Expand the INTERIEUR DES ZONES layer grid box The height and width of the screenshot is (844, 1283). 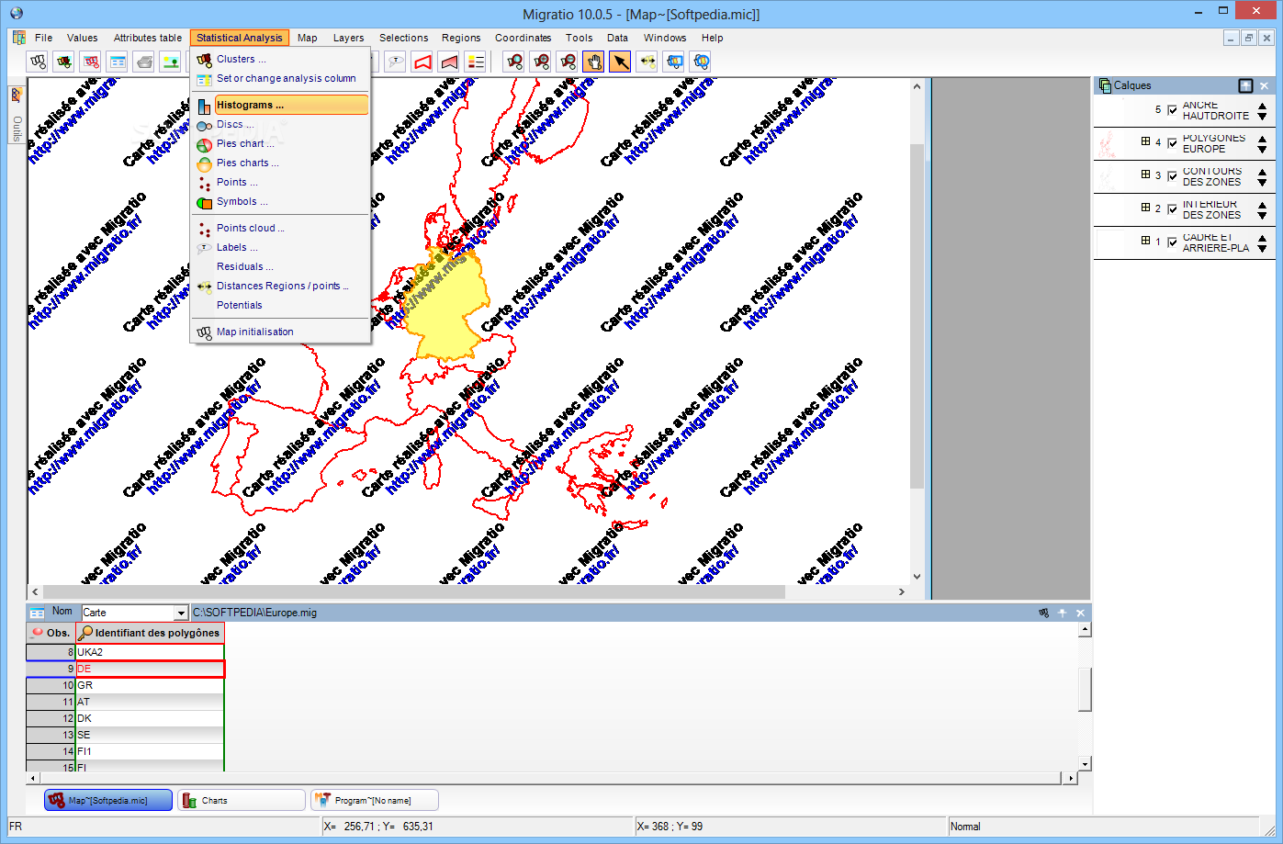pyautogui.click(x=1145, y=208)
